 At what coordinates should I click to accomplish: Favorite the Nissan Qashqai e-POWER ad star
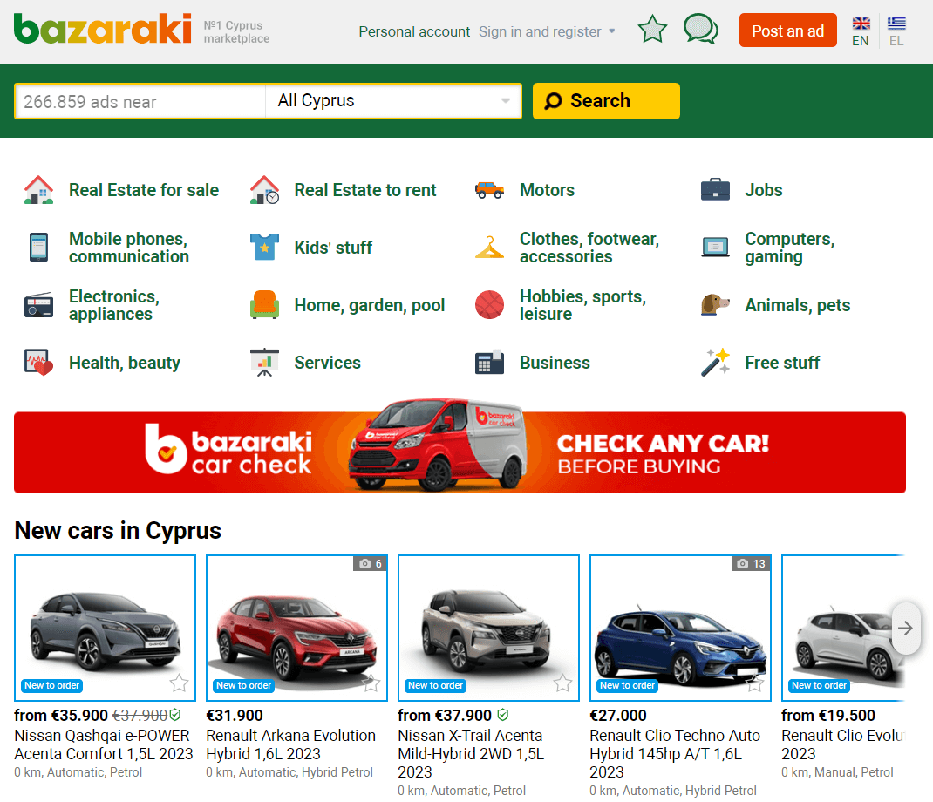[179, 683]
